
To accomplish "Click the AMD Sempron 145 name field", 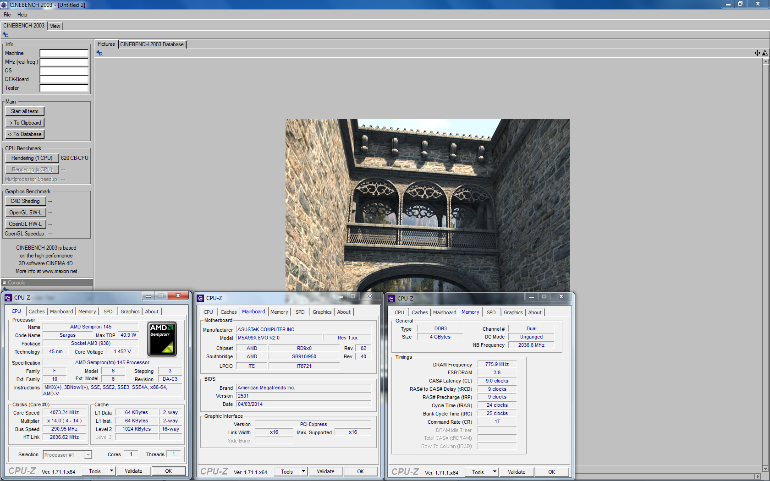I will (x=91, y=327).
